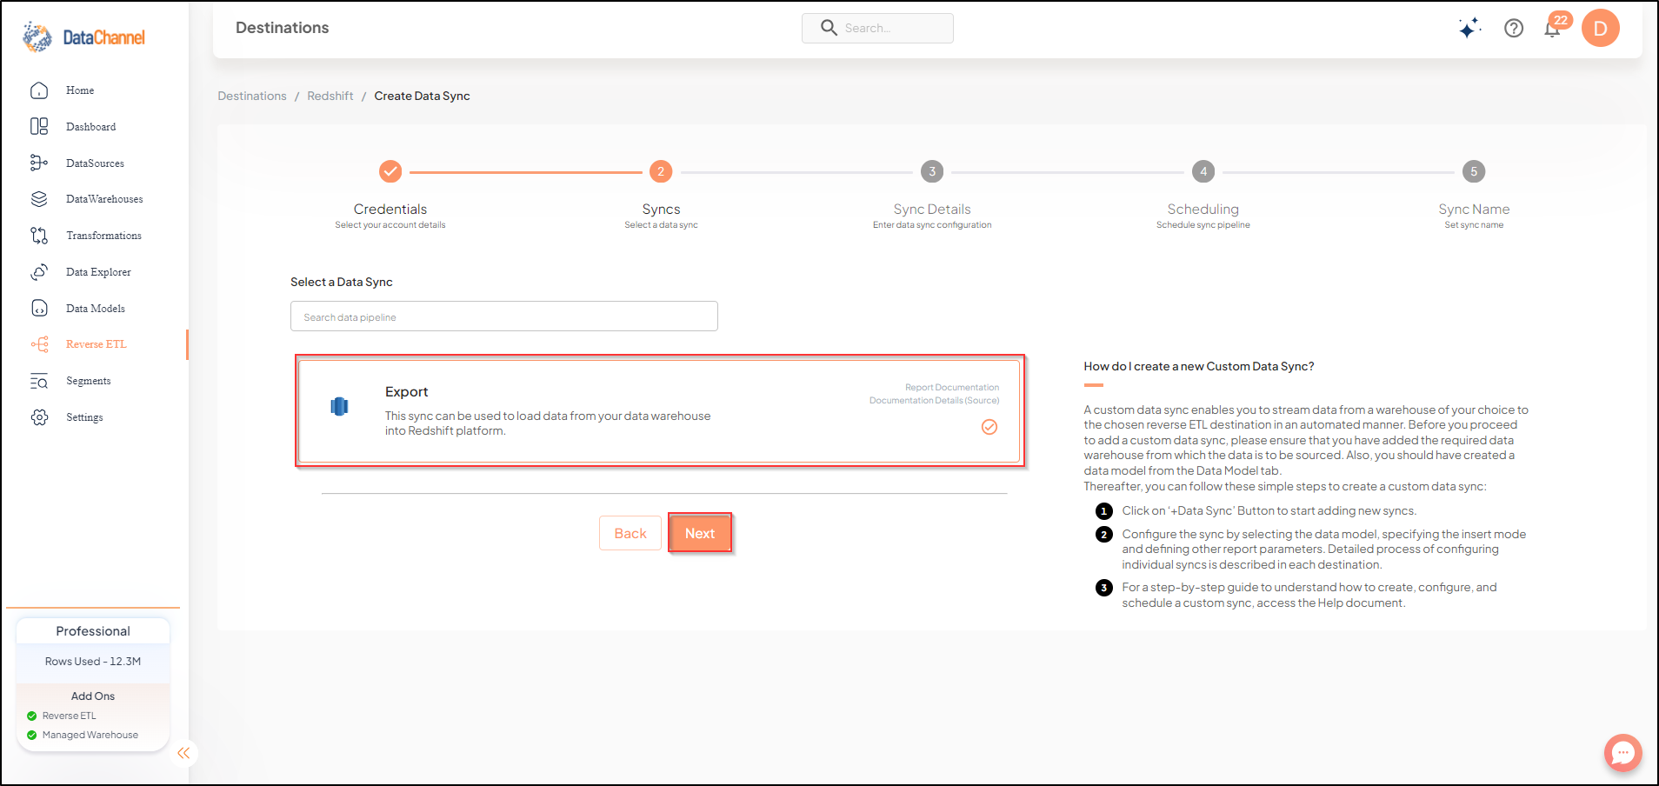
Task: Open Transformations menu item
Action: (103, 236)
